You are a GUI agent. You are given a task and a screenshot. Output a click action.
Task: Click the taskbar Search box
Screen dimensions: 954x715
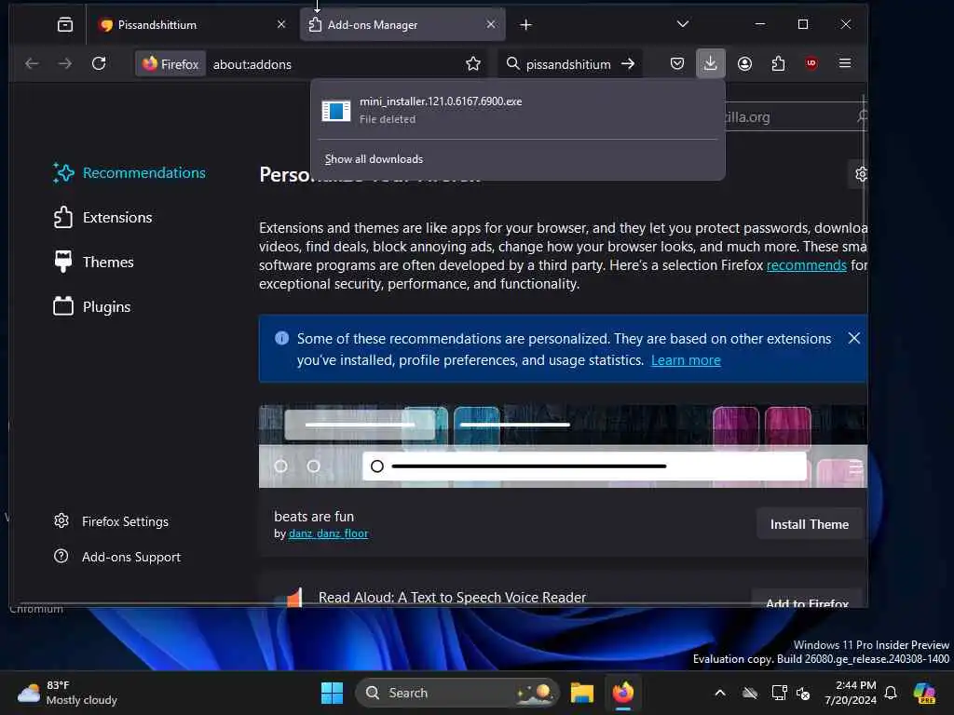click(x=457, y=693)
